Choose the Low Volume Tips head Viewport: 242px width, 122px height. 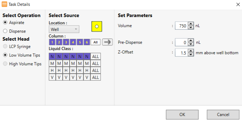tap(5, 55)
